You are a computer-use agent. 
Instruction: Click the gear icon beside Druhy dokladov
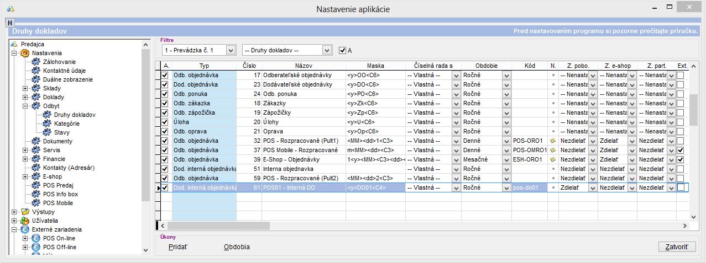tap(47, 115)
